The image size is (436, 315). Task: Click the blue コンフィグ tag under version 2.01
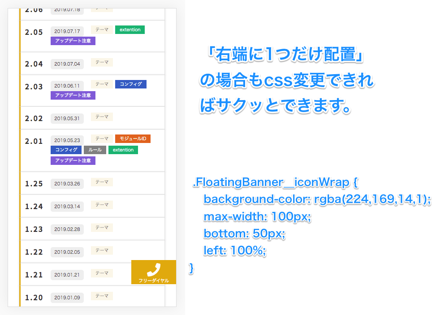coord(66,150)
